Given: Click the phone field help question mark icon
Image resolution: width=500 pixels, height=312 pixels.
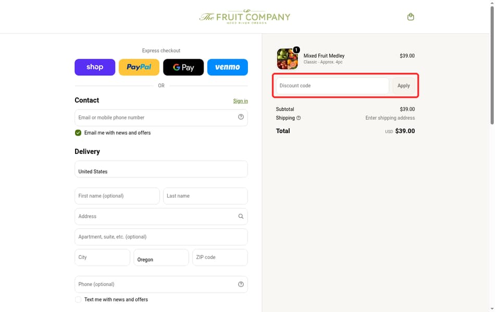Looking at the screenshot, I should [241, 284].
